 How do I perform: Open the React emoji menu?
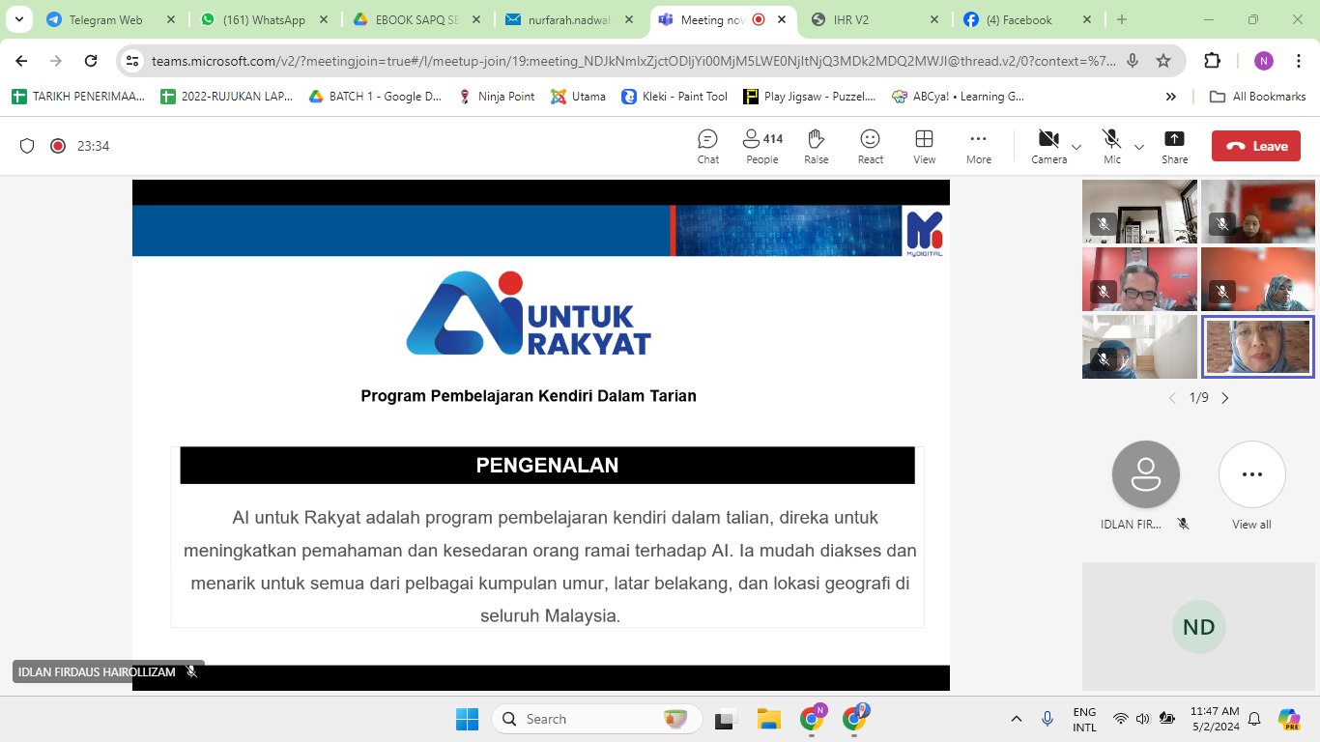coord(871,147)
